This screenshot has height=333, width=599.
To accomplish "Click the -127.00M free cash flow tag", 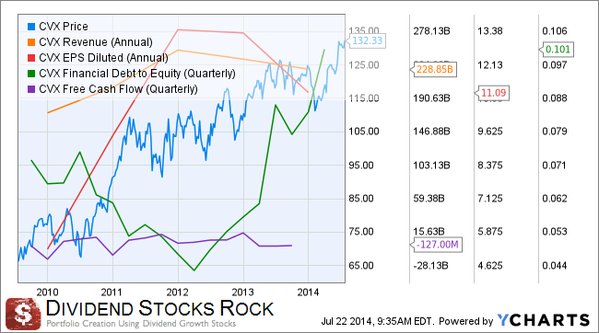I will click(436, 245).
